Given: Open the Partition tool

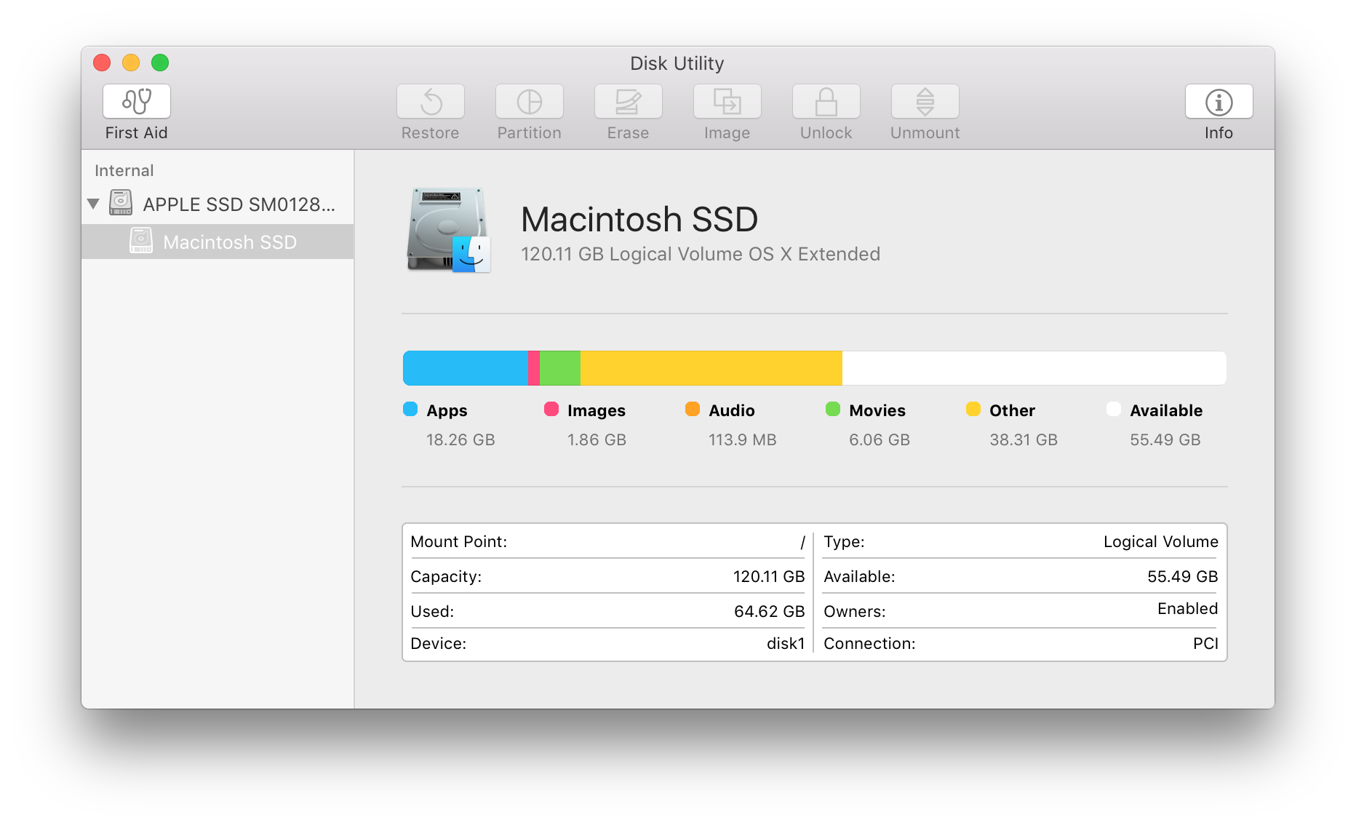Looking at the screenshot, I should click(530, 101).
